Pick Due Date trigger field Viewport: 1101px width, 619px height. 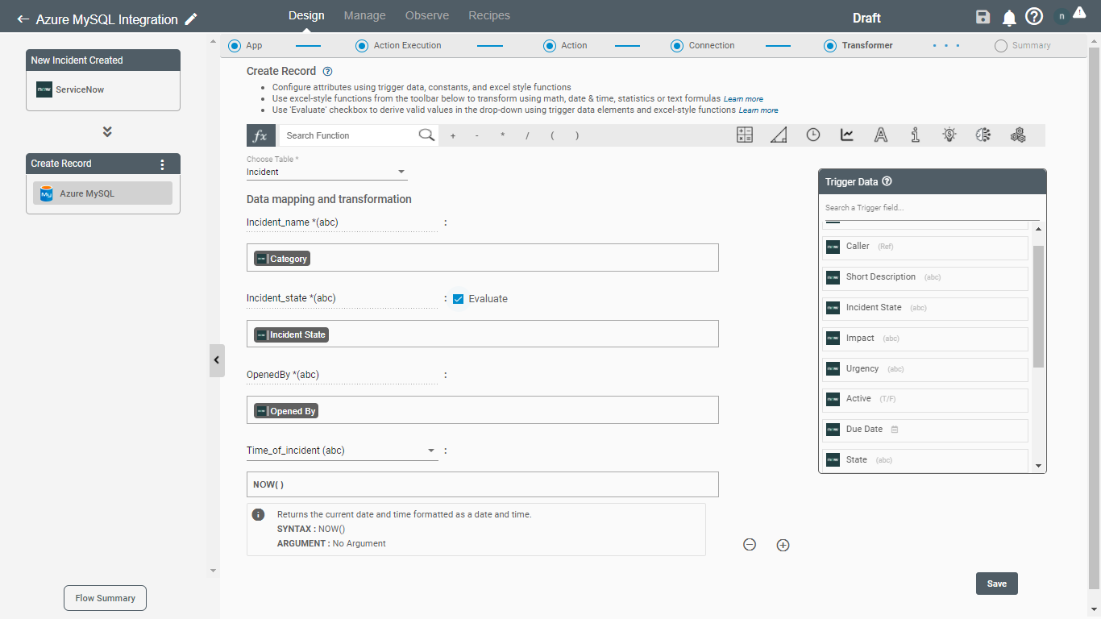(x=925, y=430)
